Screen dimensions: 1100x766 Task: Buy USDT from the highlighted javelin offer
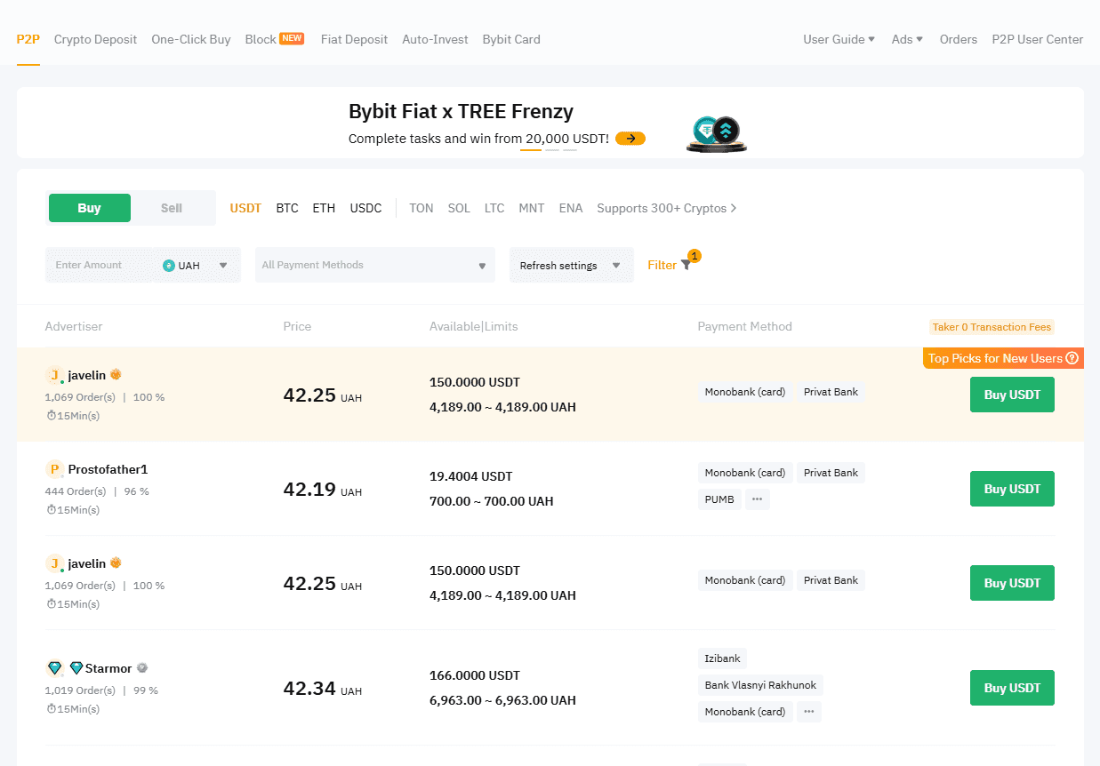(x=1012, y=395)
